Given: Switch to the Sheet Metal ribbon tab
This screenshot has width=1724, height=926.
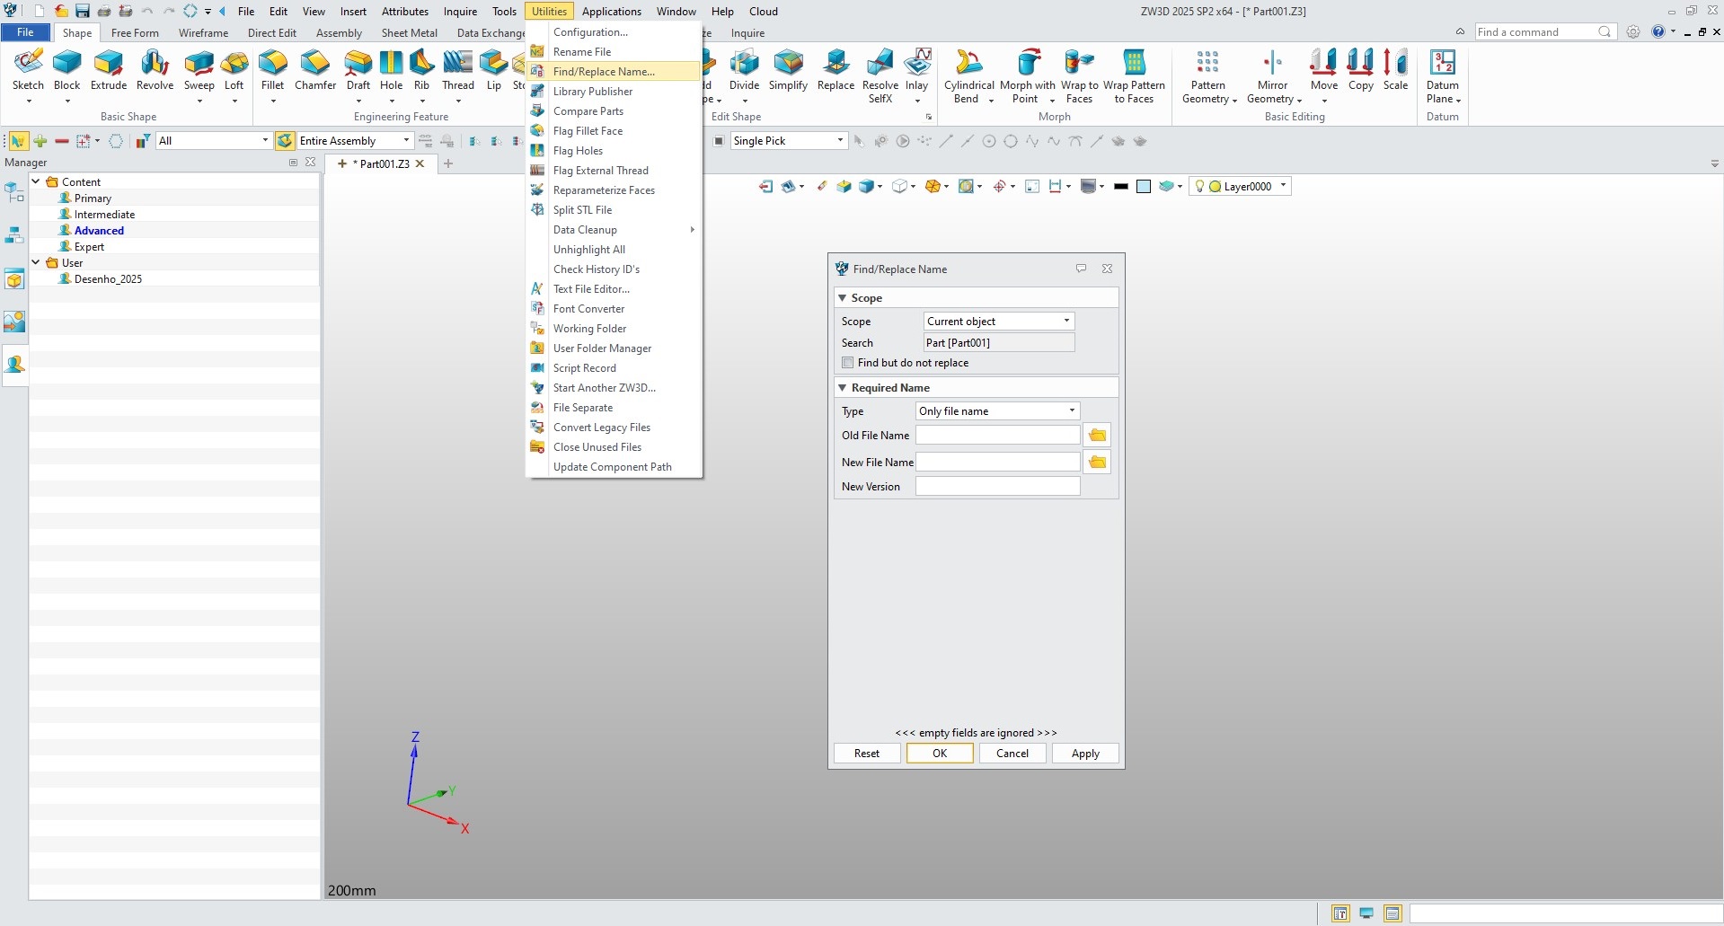Looking at the screenshot, I should point(409,33).
